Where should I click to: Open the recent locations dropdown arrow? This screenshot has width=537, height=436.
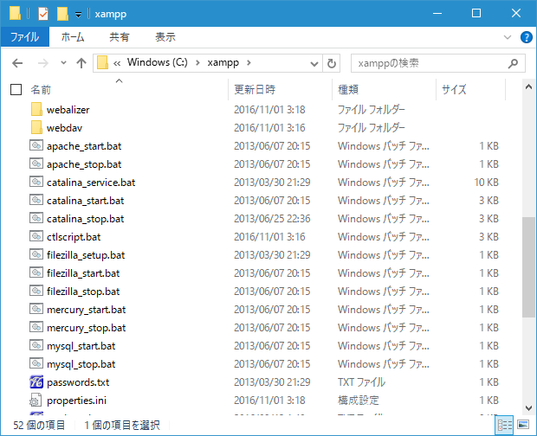[63, 63]
